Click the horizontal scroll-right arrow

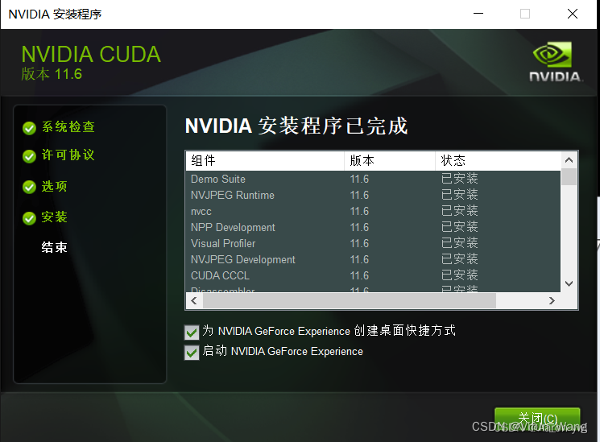point(552,301)
